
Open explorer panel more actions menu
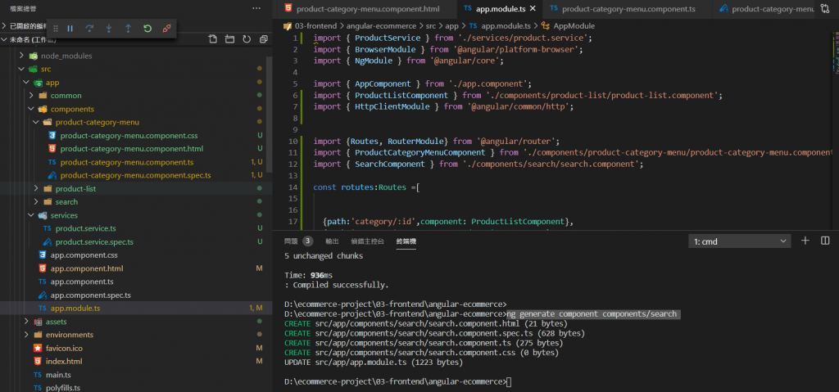pos(256,8)
